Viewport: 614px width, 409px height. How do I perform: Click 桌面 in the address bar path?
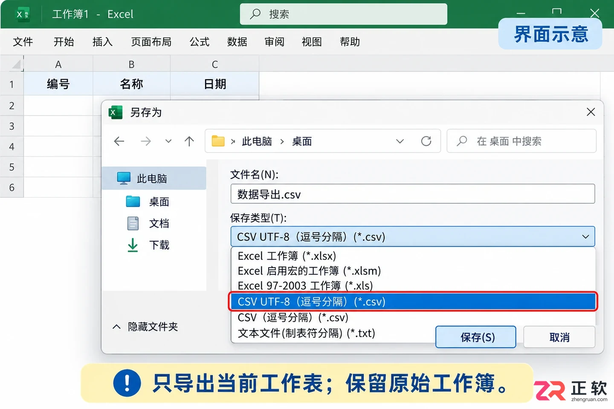[302, 141]
